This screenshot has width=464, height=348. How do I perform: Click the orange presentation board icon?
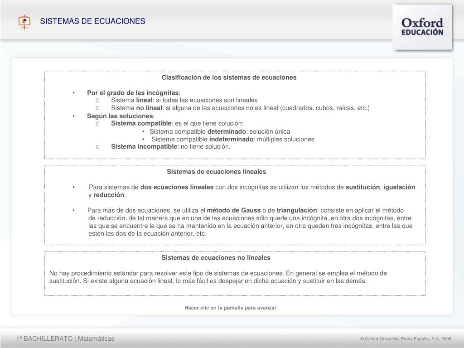click(24, 22)
